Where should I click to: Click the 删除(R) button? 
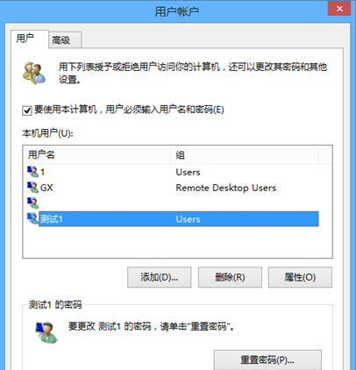(x=230, y=277)
